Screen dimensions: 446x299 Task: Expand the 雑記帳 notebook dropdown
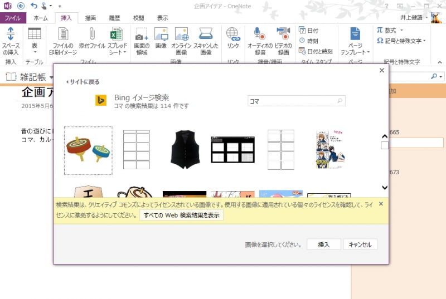click(51, 77)
